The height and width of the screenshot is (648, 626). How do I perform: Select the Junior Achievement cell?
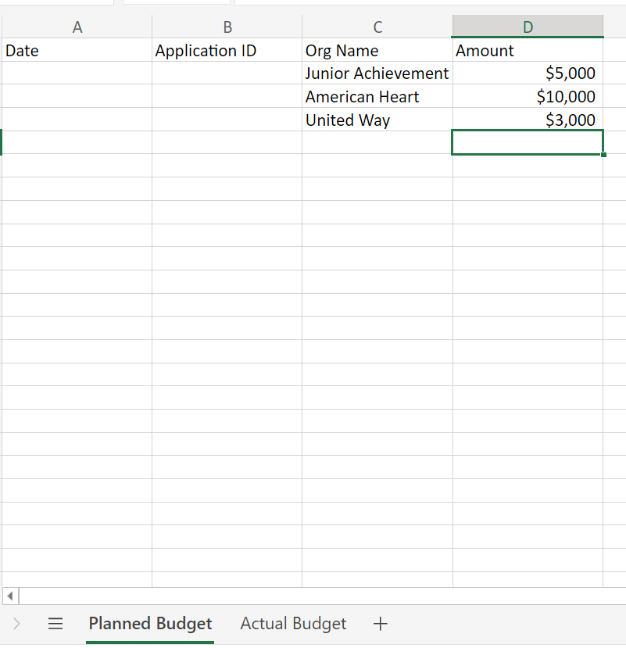pos(377,73)
